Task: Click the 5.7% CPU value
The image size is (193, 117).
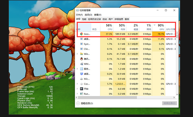Action: [110, 84]
